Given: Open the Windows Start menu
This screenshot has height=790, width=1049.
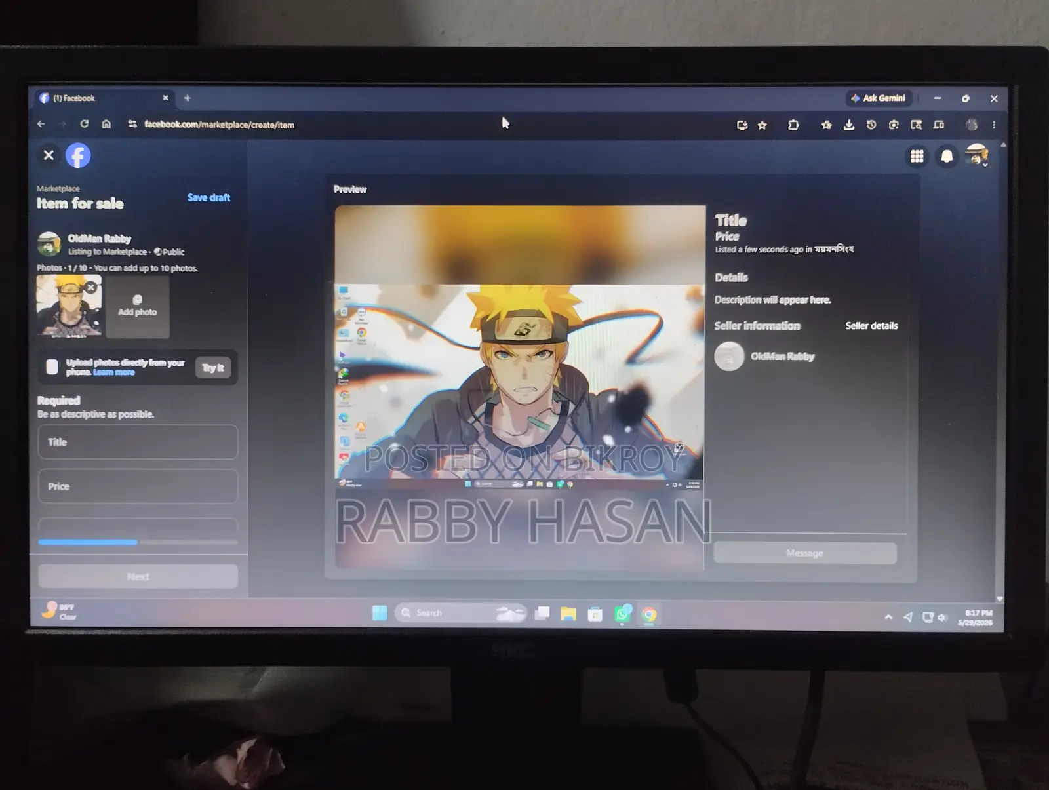Looking at the screenshot, I should (379, 613).
